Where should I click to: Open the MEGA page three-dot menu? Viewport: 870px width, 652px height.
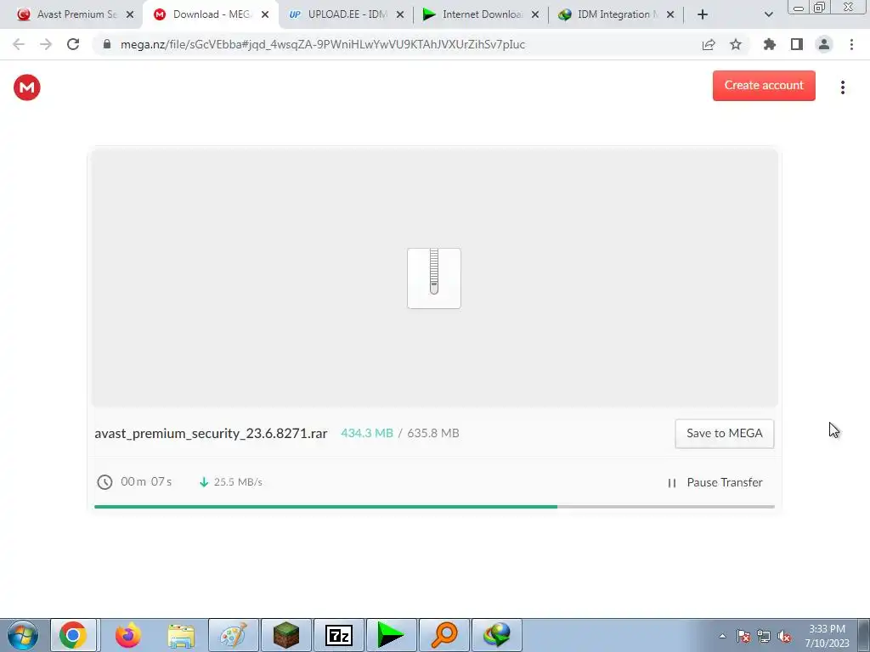[842, 87]
